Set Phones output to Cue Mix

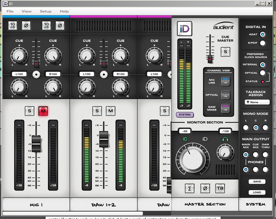click(256, 170)
